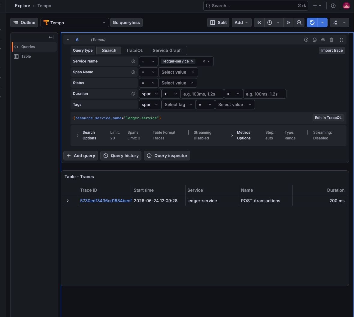354x317 pixels.
Task: Select Table in side panel
Action: point(34,56)
